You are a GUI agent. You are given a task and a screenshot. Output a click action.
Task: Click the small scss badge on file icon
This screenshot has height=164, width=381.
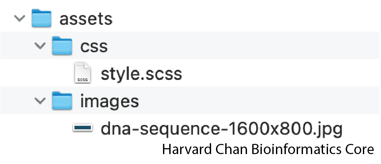point(83,80)
